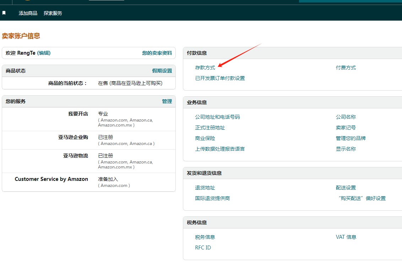The width and height of the screenshot is (402, 269).
Task: Click Customer Service by Amazon label
Action: point(51,179)
